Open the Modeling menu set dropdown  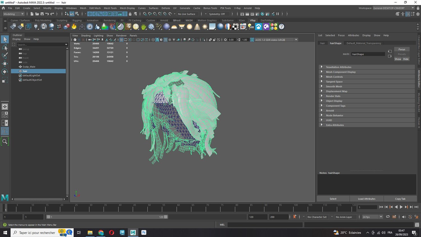(x=13, y=14)
